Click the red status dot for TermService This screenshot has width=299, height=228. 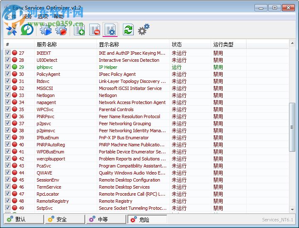pos(15,187)
